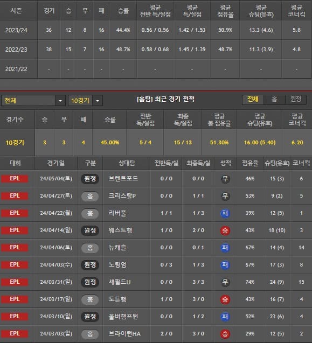Click EPL badge for 24/04/14 match
312x343 pixels.
pos(15,230)
